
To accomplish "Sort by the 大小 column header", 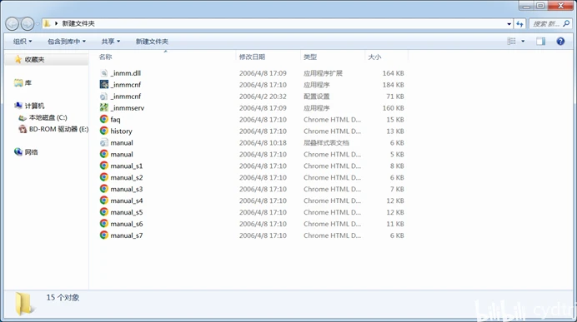I will pos(374,57).
